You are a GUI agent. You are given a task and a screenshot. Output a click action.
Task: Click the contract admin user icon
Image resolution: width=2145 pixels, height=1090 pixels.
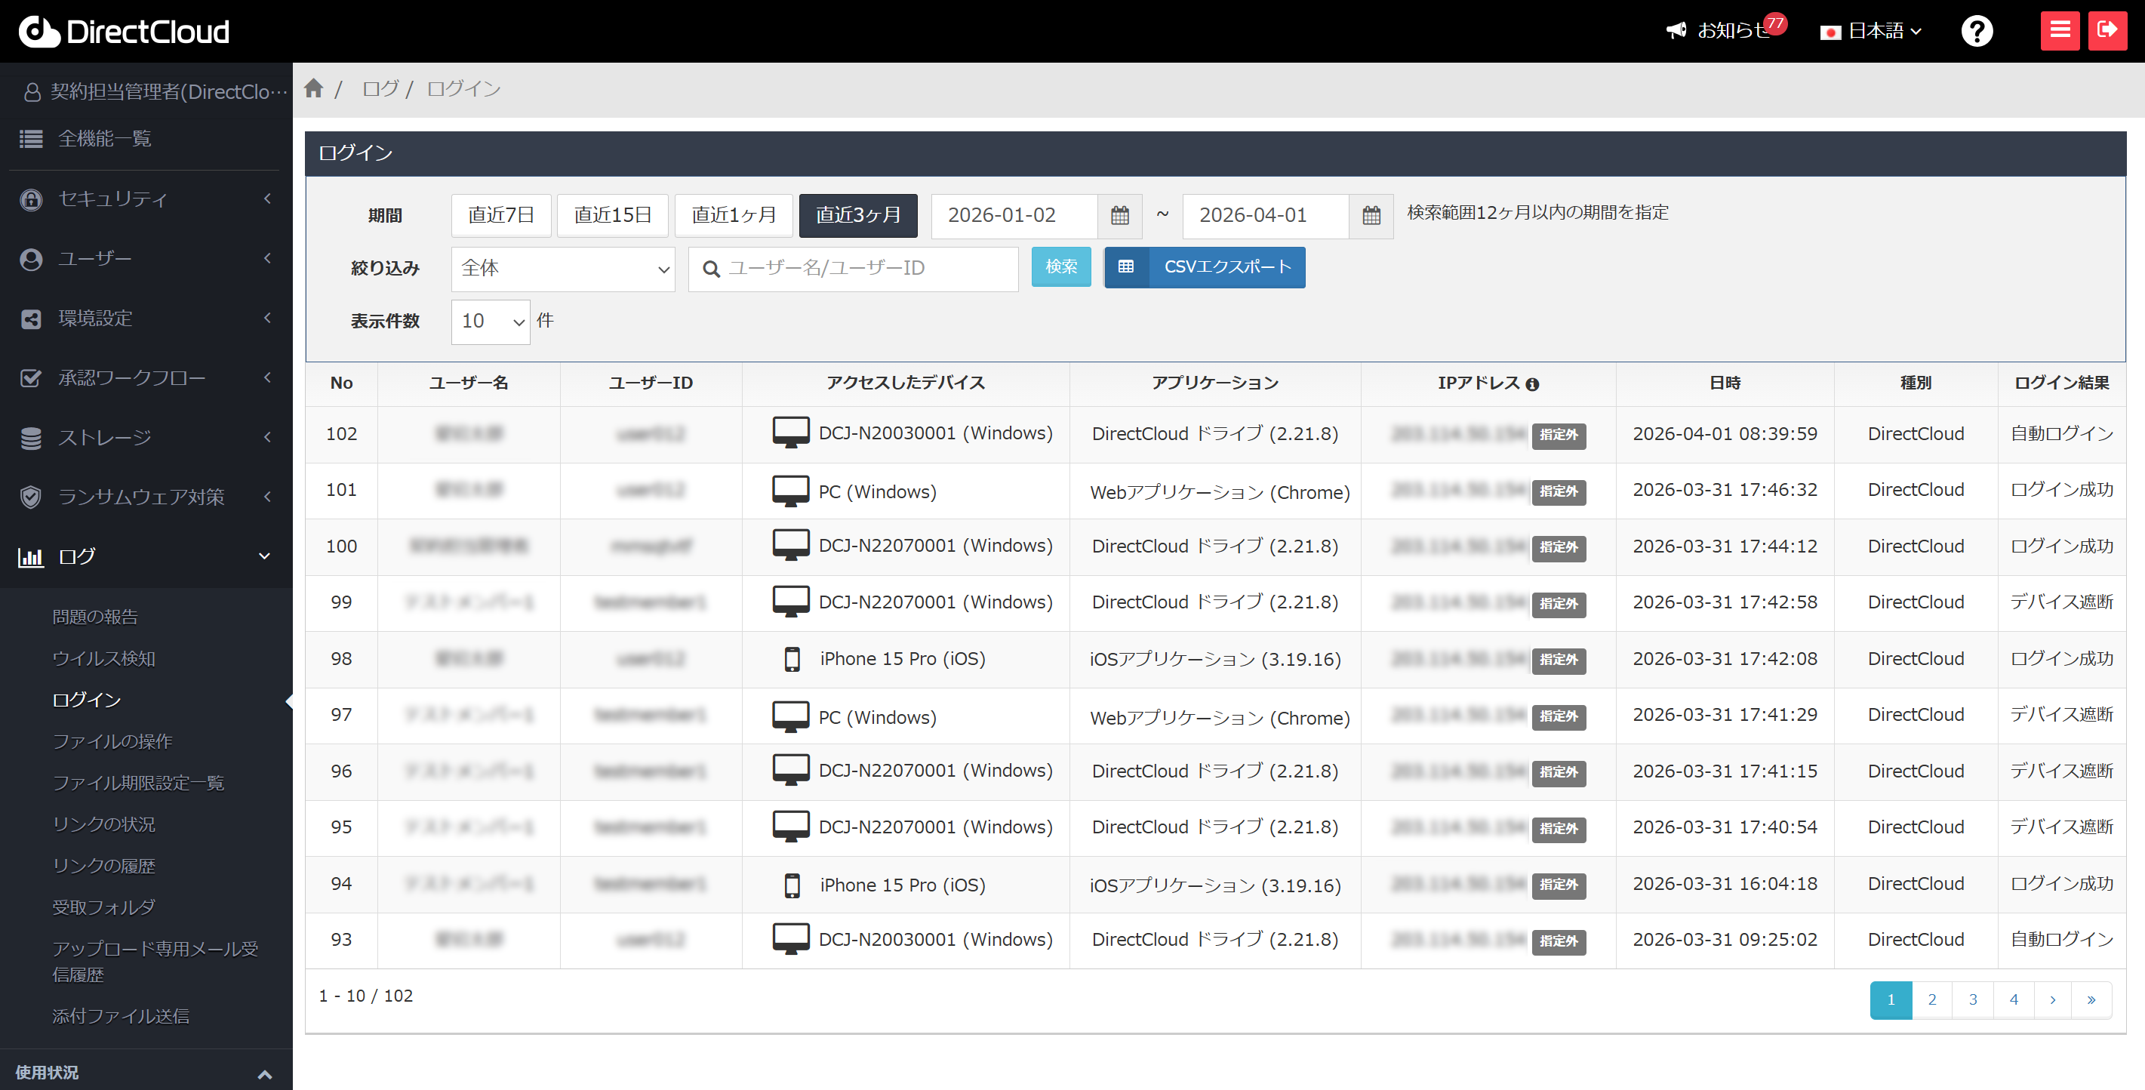click(32, 91)
